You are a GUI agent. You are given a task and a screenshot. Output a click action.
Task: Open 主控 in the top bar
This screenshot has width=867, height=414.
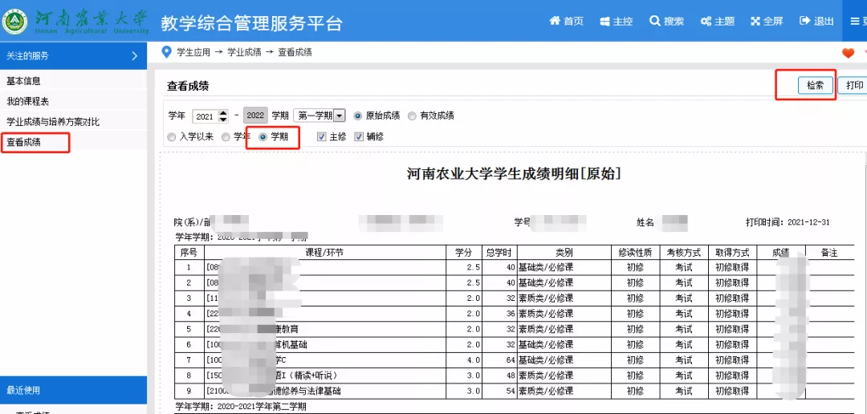click(x=616, y=21)
